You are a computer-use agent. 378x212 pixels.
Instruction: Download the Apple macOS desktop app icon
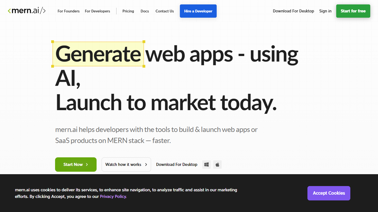click(x=218, y=165)
